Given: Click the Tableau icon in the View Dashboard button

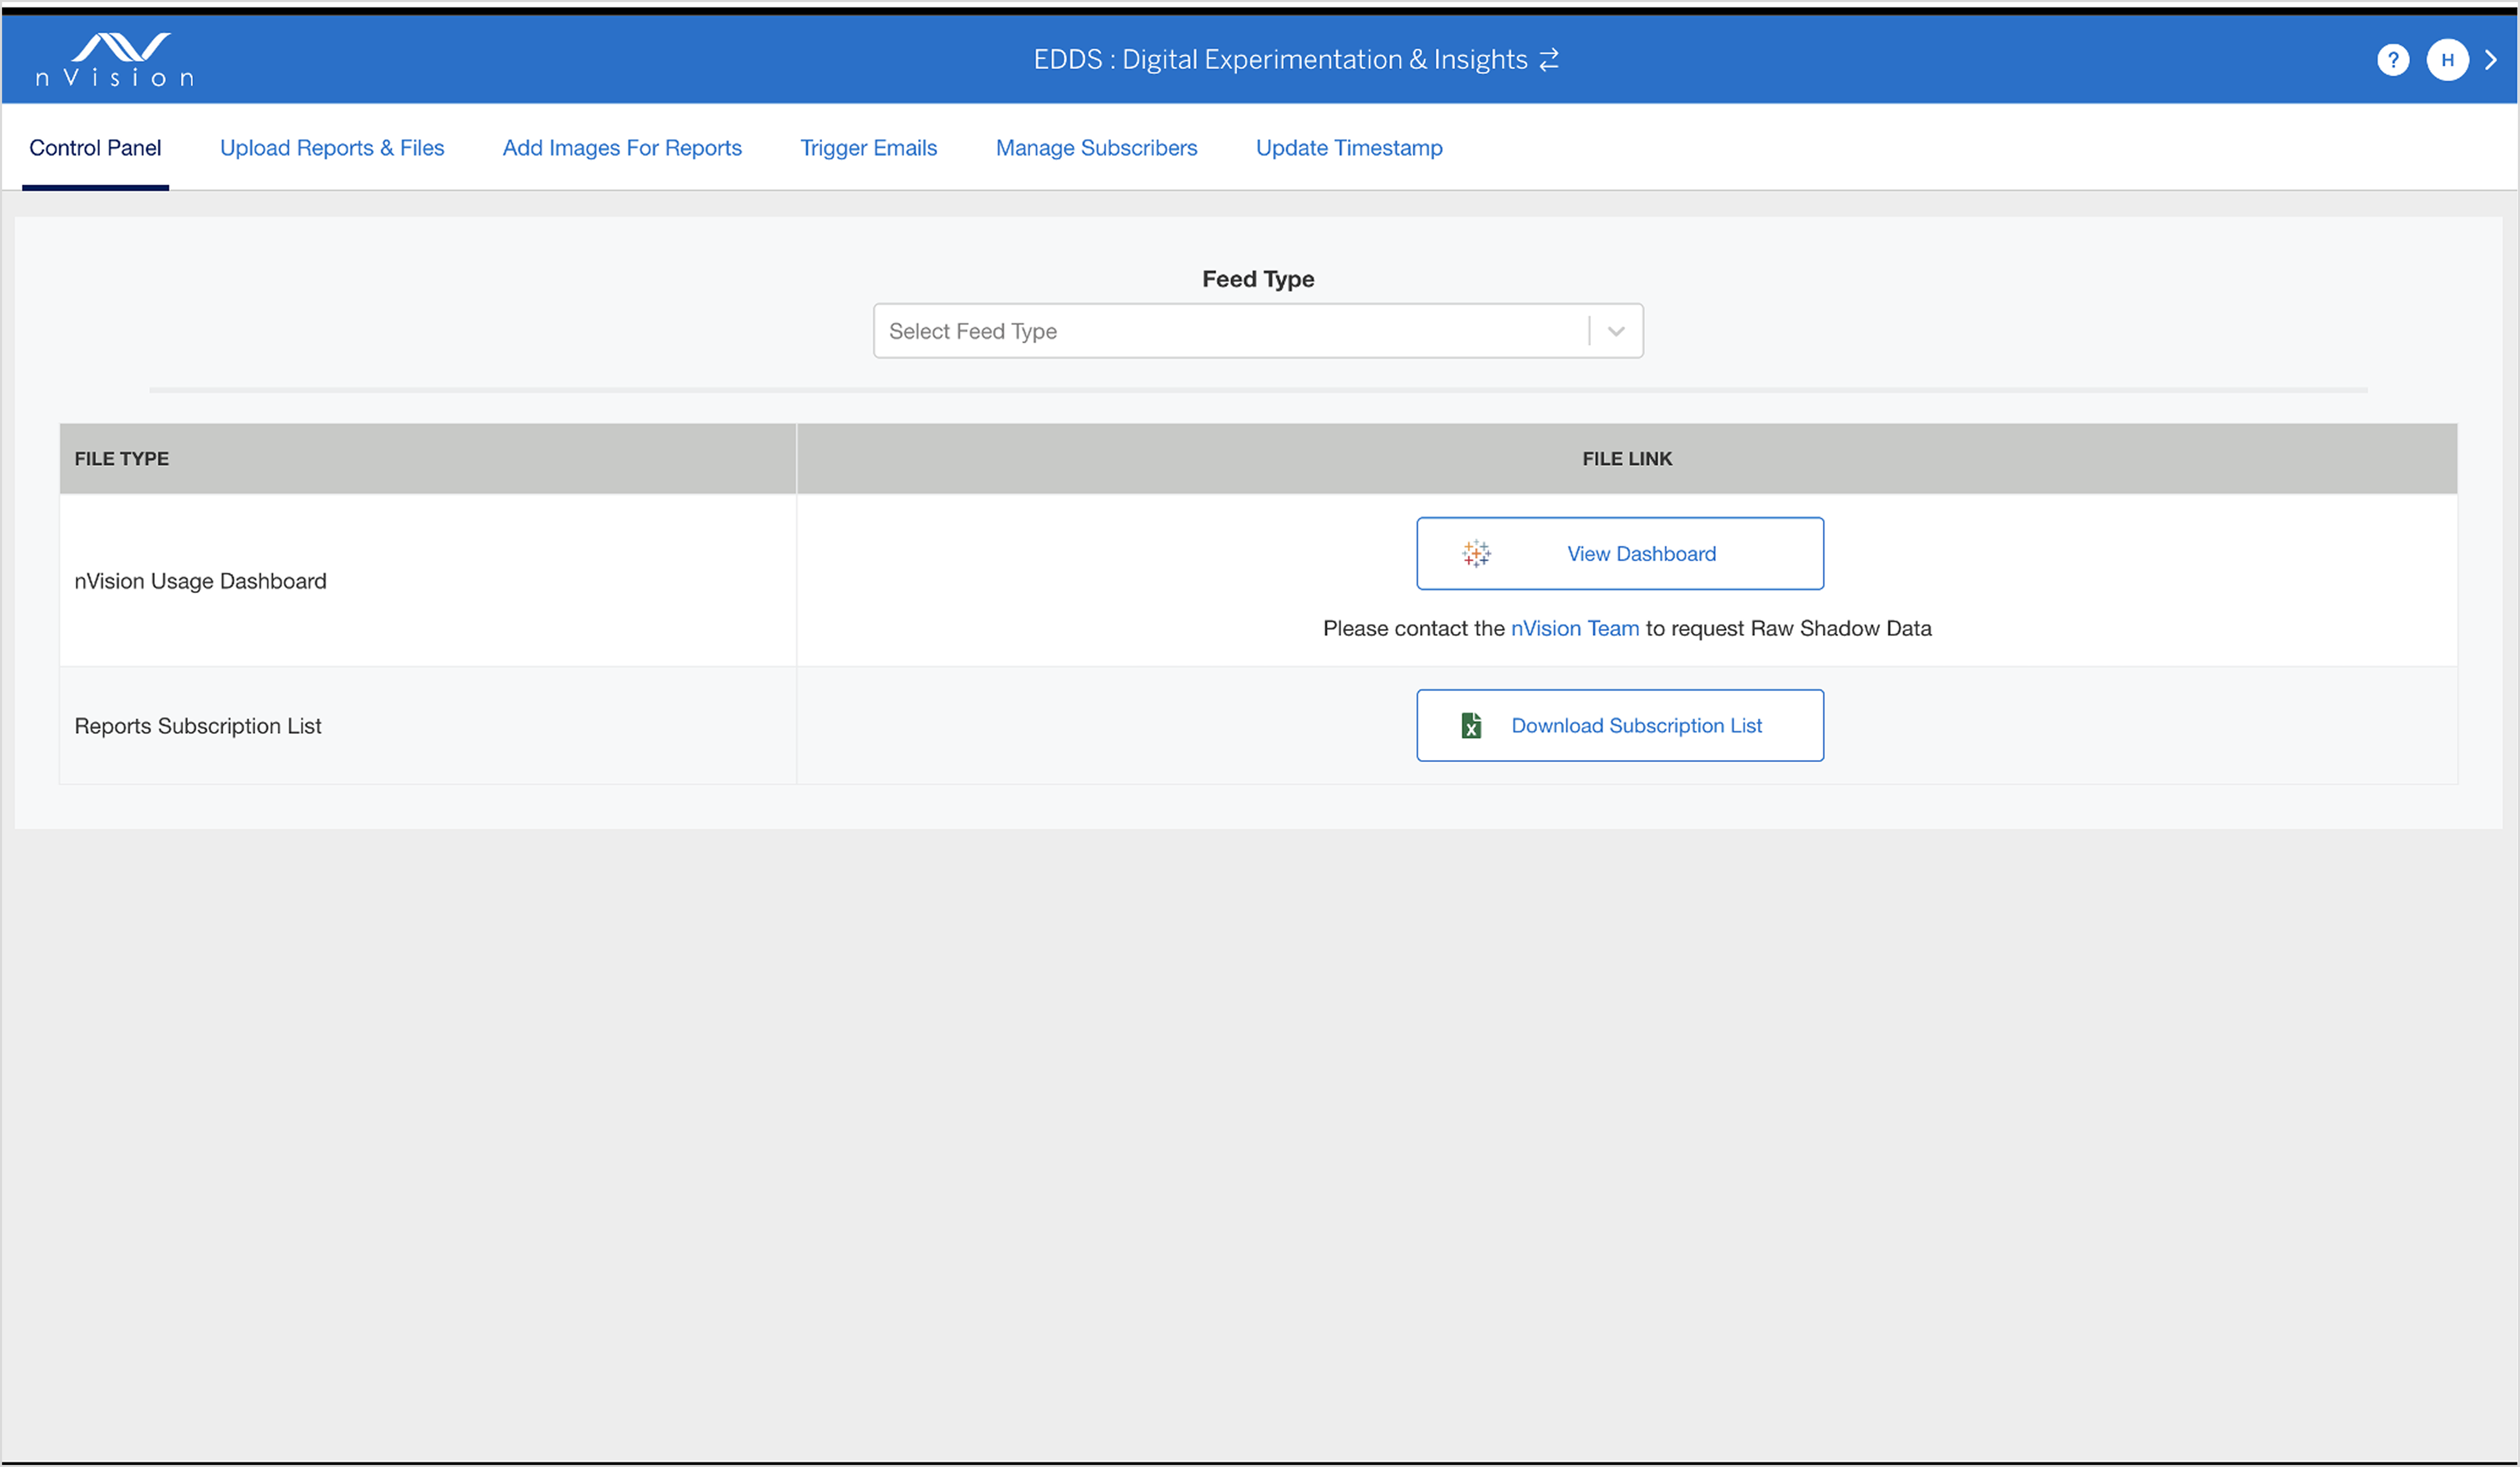Looking at the screenshot, I should pyautogui.click(x=1476, y=553).
